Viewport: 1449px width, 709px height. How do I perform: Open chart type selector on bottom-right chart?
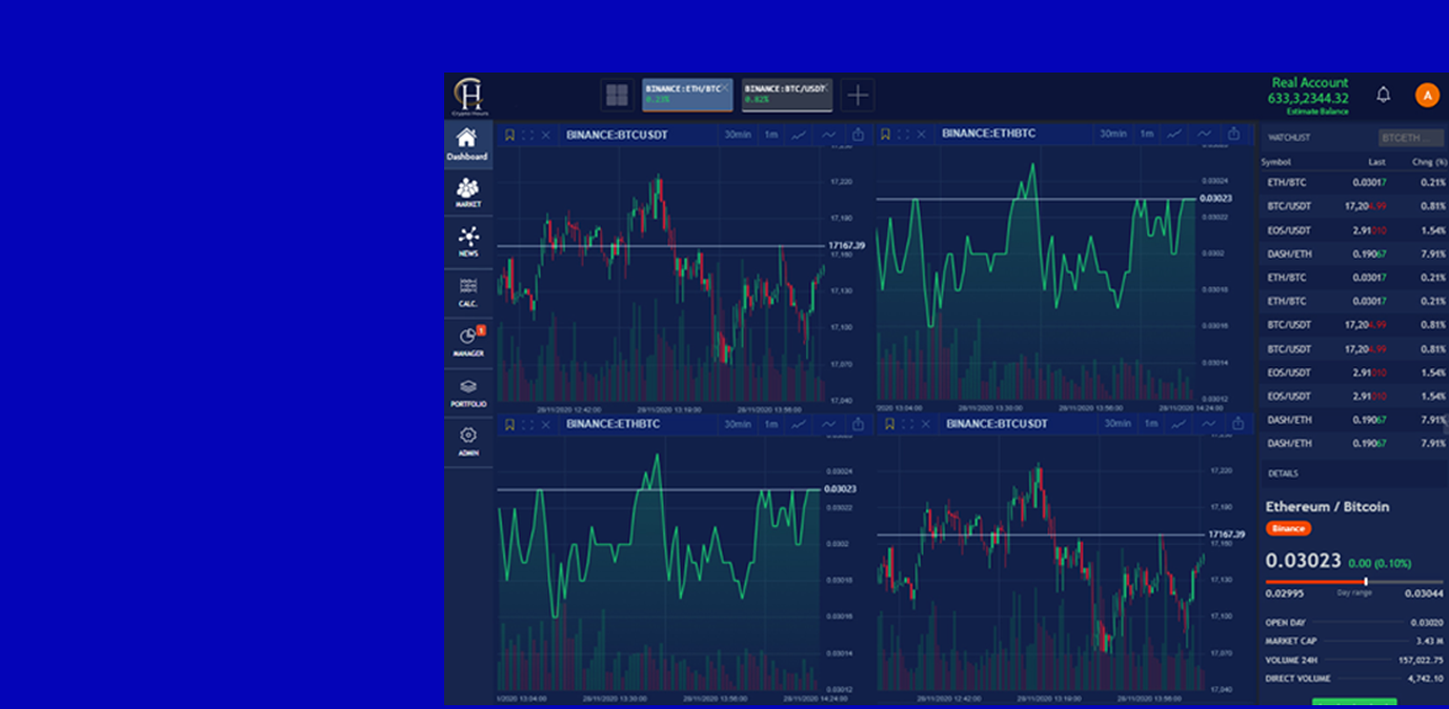click(1179, 424)
